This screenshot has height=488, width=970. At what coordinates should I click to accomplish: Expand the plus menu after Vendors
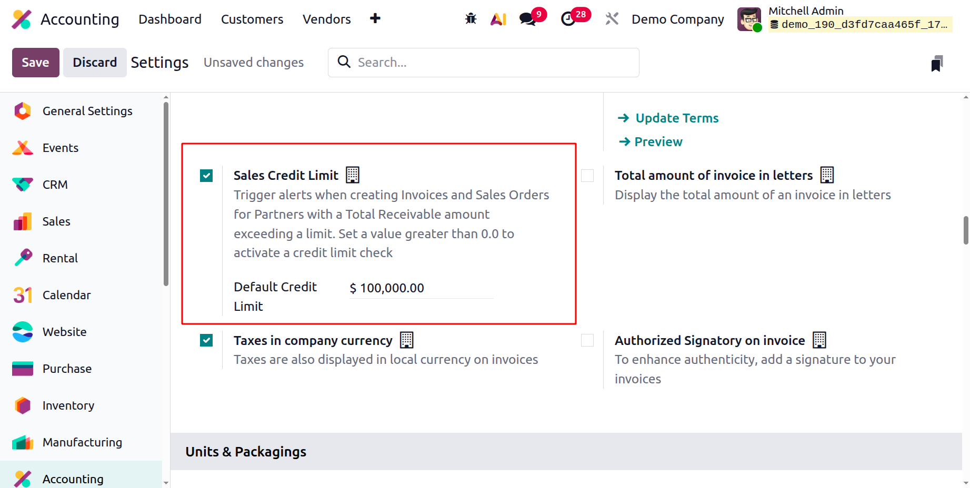click(x=375, y=18)
